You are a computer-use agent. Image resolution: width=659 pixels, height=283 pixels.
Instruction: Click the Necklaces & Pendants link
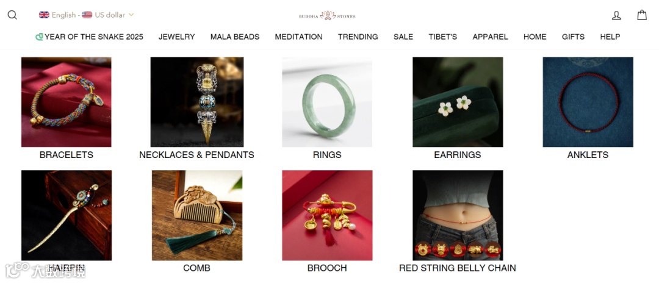[196, 155]
